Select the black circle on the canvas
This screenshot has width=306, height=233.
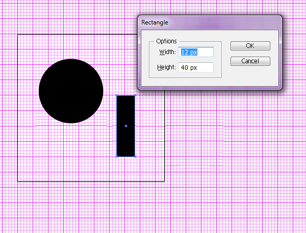point(71,91)
